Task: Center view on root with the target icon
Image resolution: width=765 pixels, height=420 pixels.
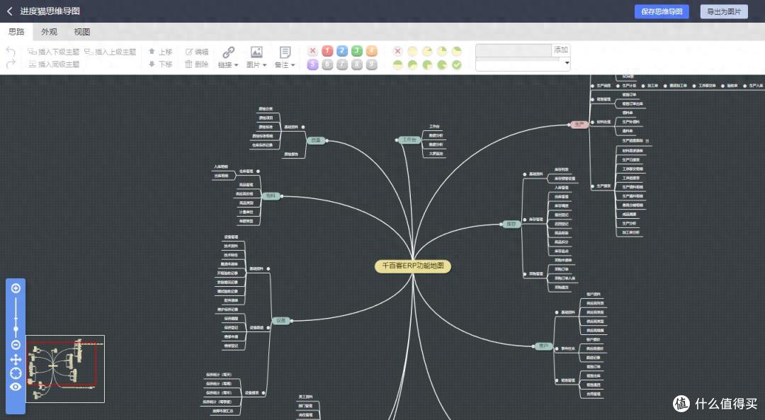Action: click(x=16, y=373)
